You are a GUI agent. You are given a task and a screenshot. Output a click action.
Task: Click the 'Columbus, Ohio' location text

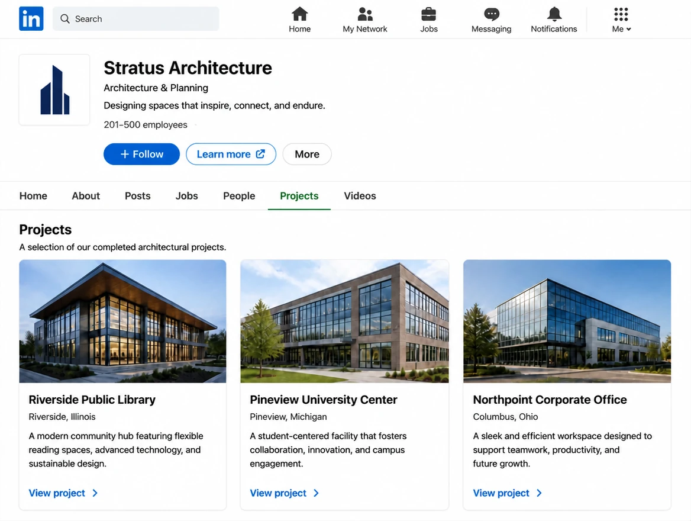(505, 417)
